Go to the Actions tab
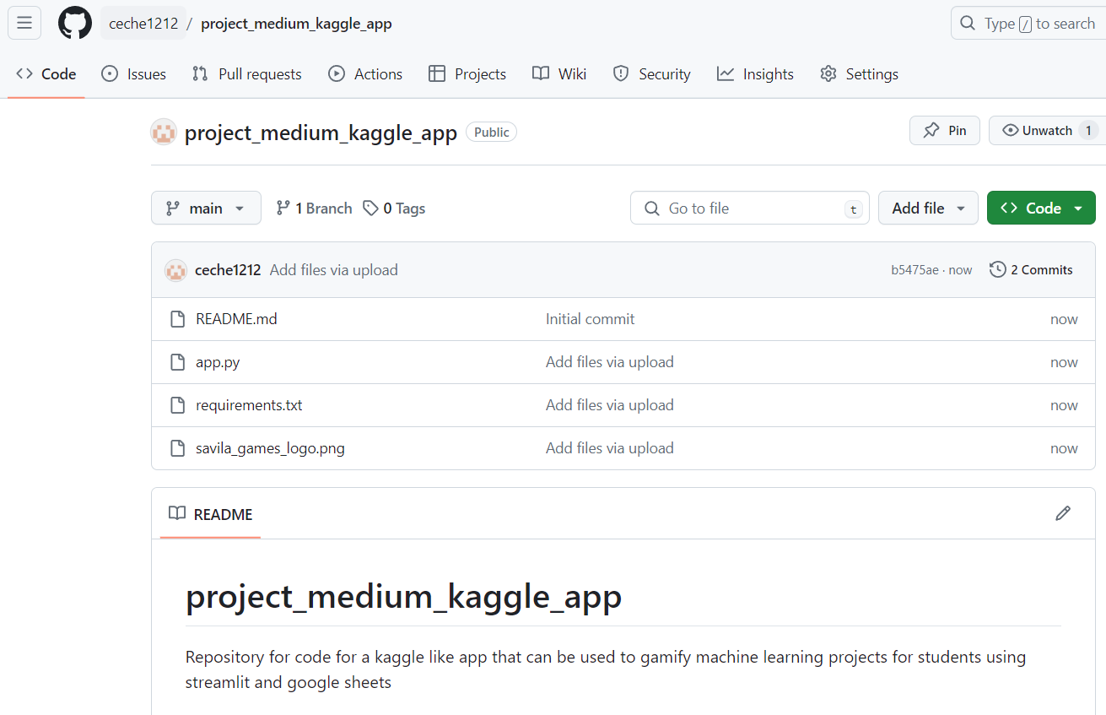Image resolution: width=1106 pixels, height=715 pixels. pyautogui.click(x=365, y=74)
